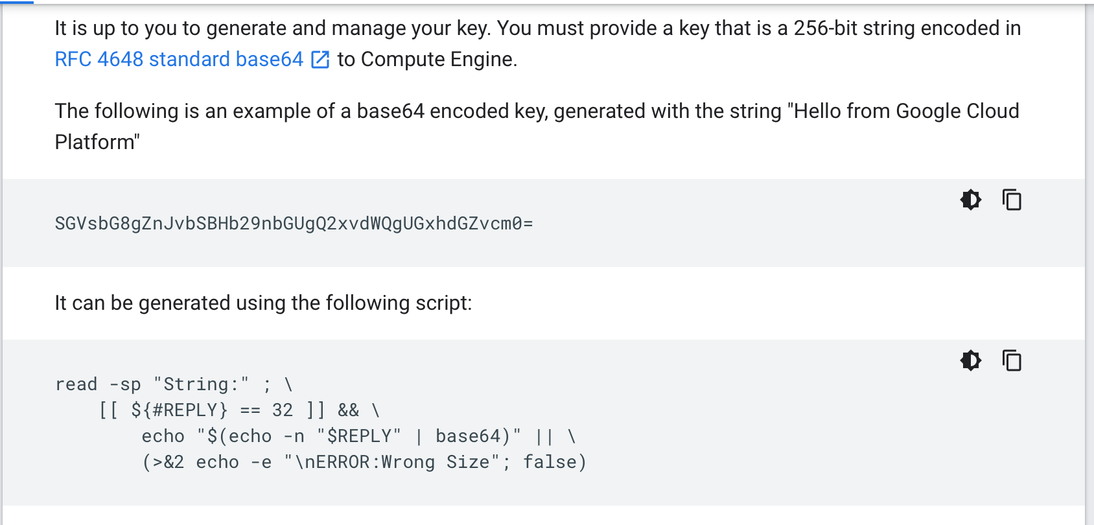The width and height of the screenshot is (1094, 525).
Task: Copy the read -sp script code
Action: point(1012,360)
